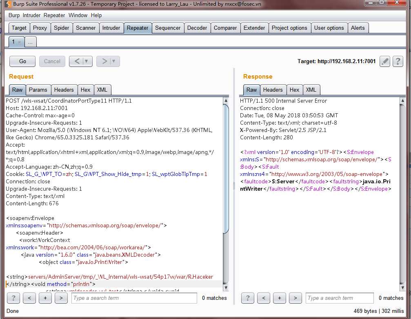Show request Headers view
The image size is (411, 319).
(64, 90)
